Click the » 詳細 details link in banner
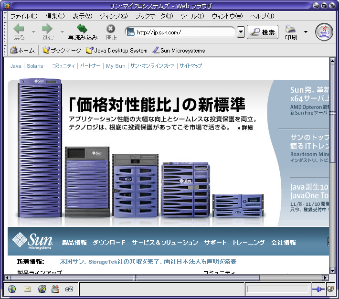The image size is (339, 299). (245, 128)
